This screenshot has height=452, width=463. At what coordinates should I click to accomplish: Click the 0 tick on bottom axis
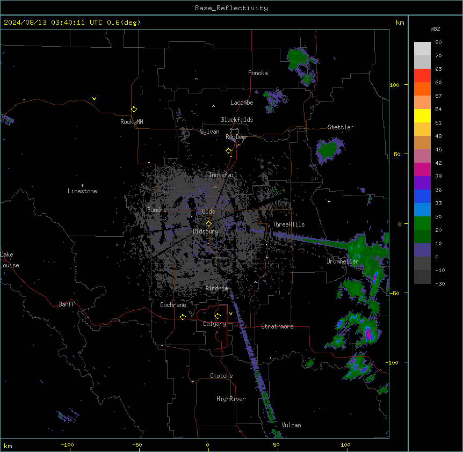[207, 444]
